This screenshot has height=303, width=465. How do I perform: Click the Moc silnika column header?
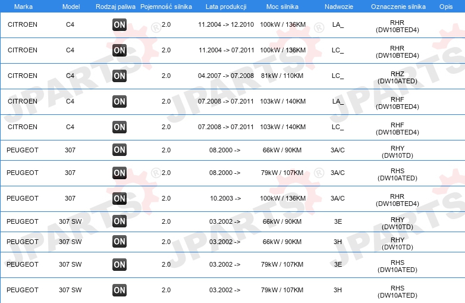[282, 7]
